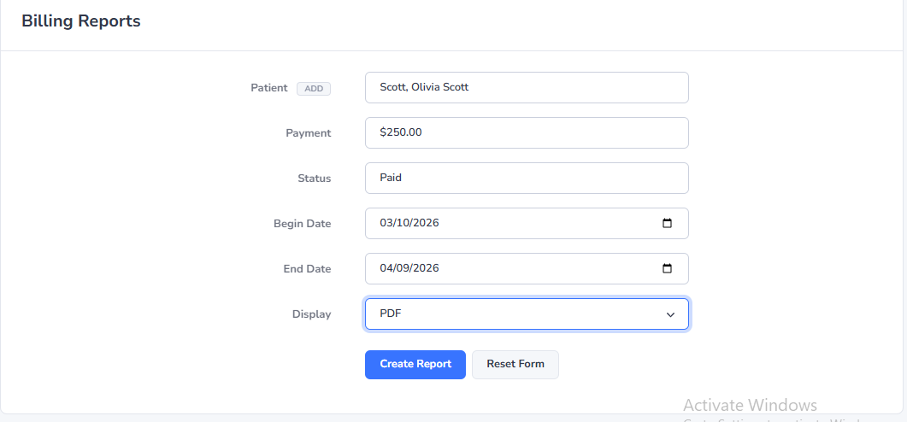The height and width of the screenshot is (422, 907).
Task: Select month segment 03 in Begin Date
Action: pyautogui.click(x=386, y=223)
